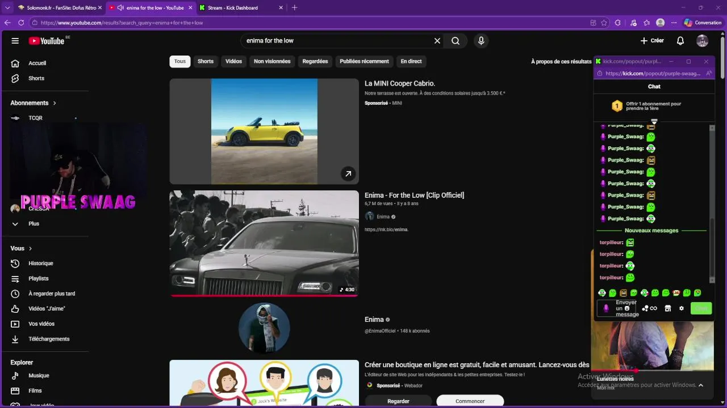Image resolution: width=727 pixels, height=408 pixels.
Task: Expand the mini player chevron
Action: (700, 385)
